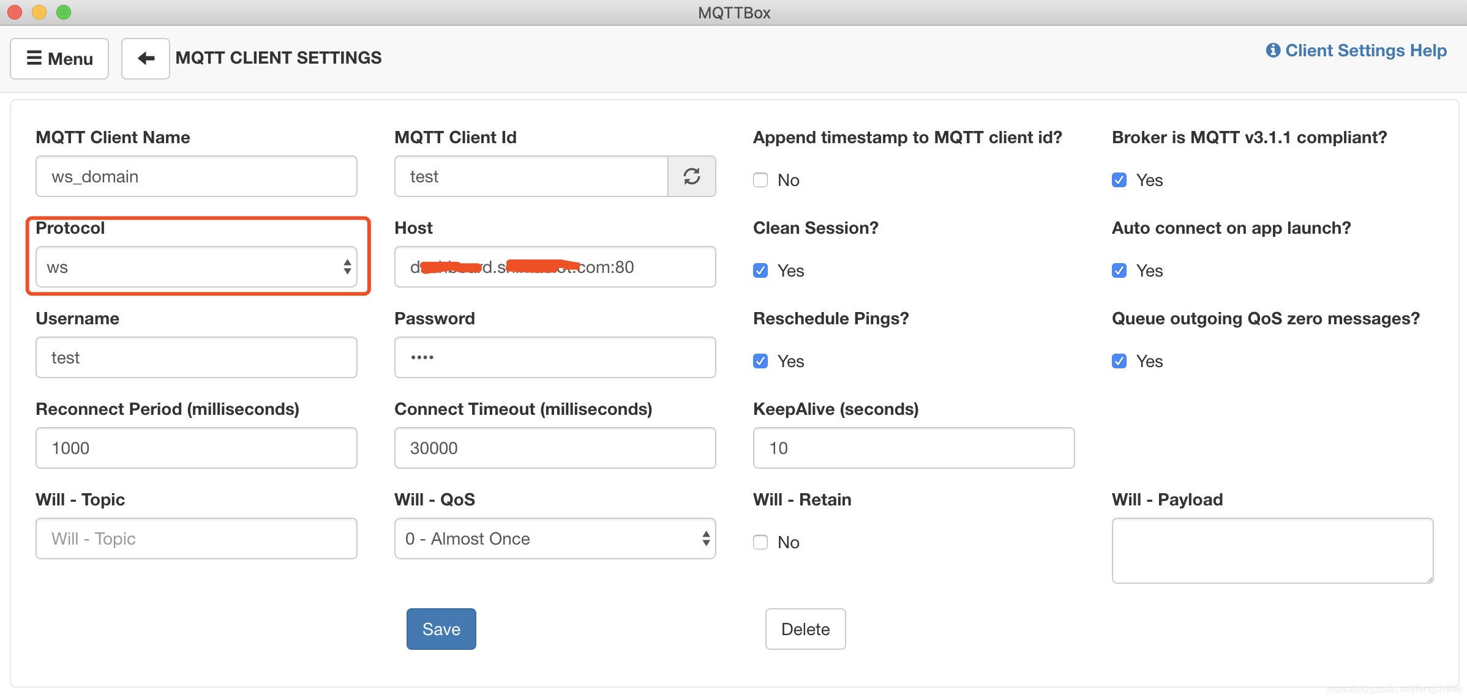Image resolution: width=1467 pixels, height=700 pixels.
Task: Focus the KeepAlive seconds field
Action: (x=914, y=448)
